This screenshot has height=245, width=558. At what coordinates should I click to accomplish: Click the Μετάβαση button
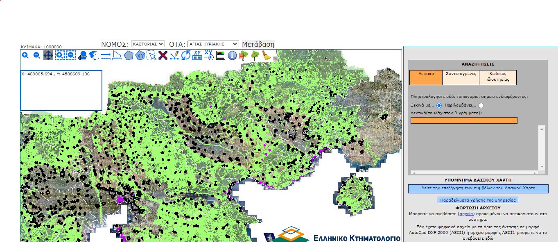point(258,44)
